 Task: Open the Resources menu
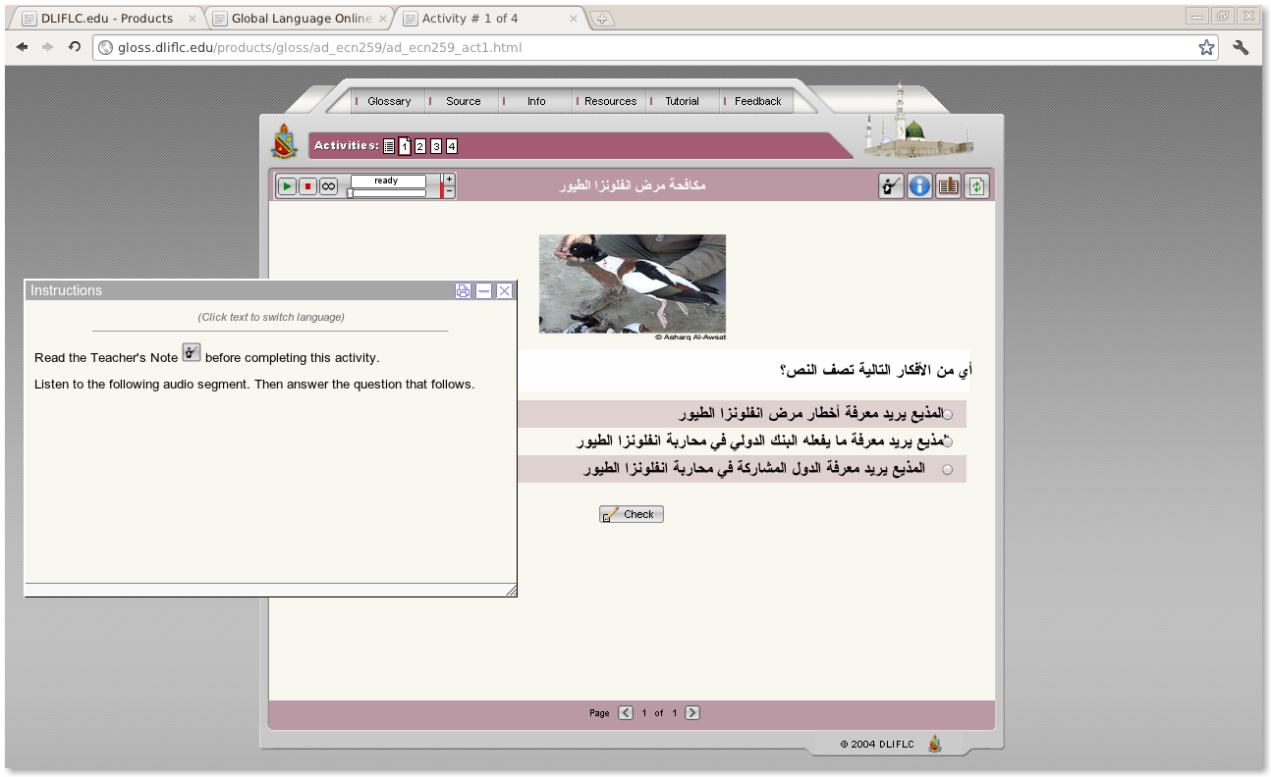tap(610, 101)
